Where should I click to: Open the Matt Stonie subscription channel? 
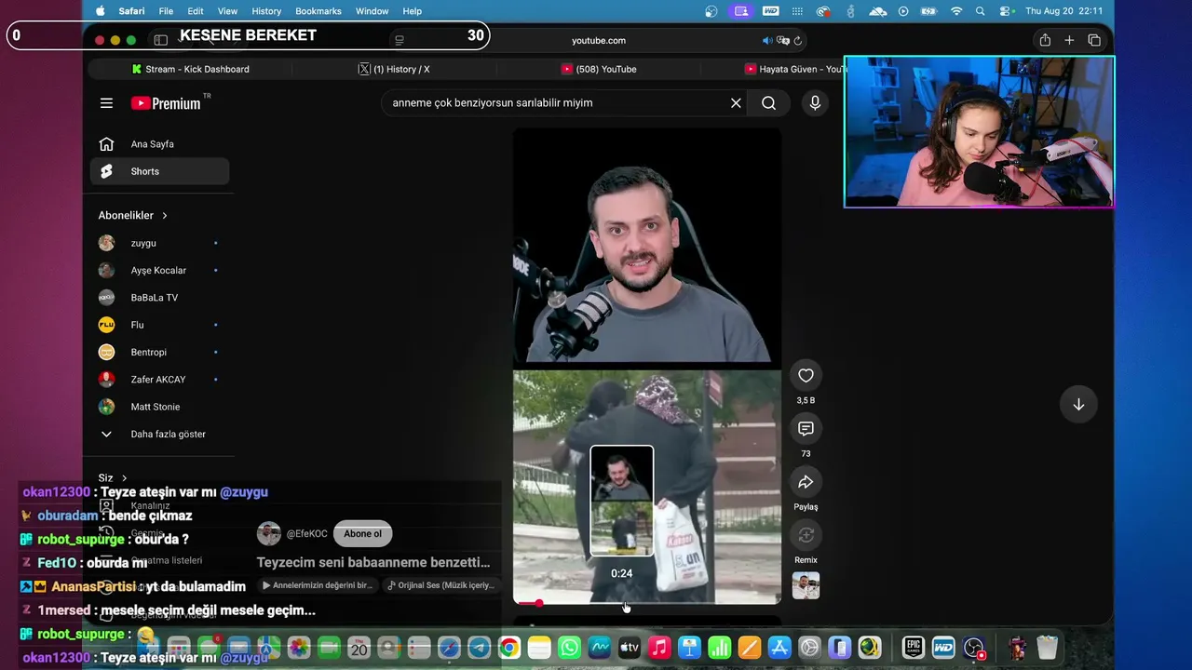pos(159,407)
